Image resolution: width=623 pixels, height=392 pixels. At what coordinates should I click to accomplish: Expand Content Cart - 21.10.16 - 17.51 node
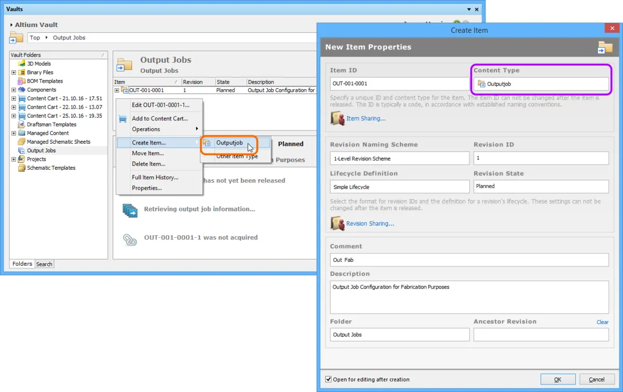click(13, 99)
